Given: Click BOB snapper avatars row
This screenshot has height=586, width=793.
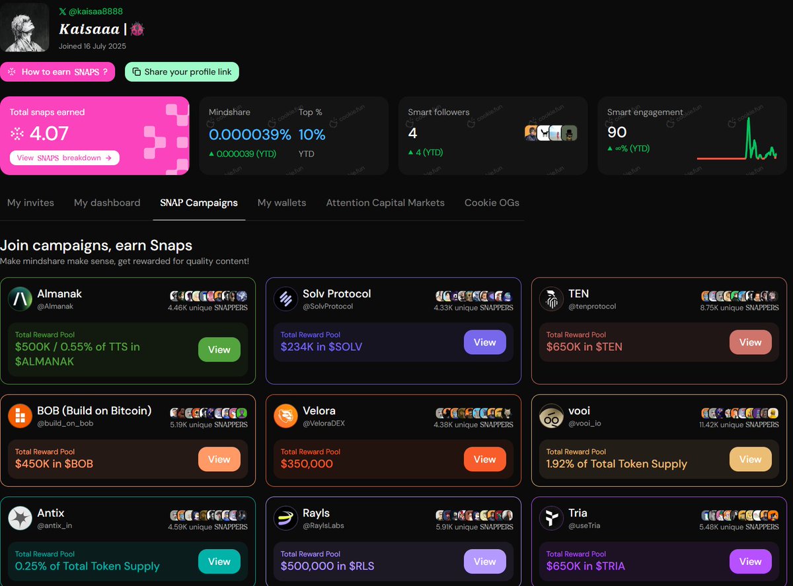Looking at the screenshot, I should pyautogui.click(x=209, y=413).
